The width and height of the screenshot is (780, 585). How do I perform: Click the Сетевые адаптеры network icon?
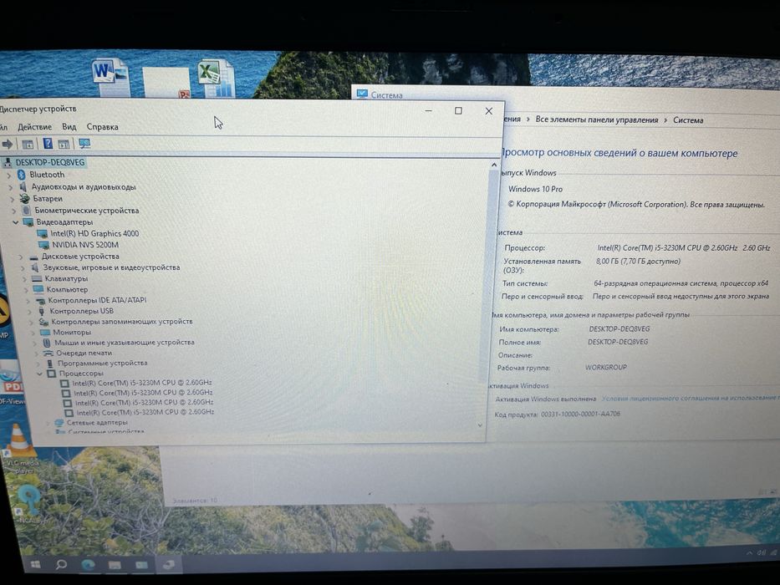pyautogui.click(x=59, y=423)
